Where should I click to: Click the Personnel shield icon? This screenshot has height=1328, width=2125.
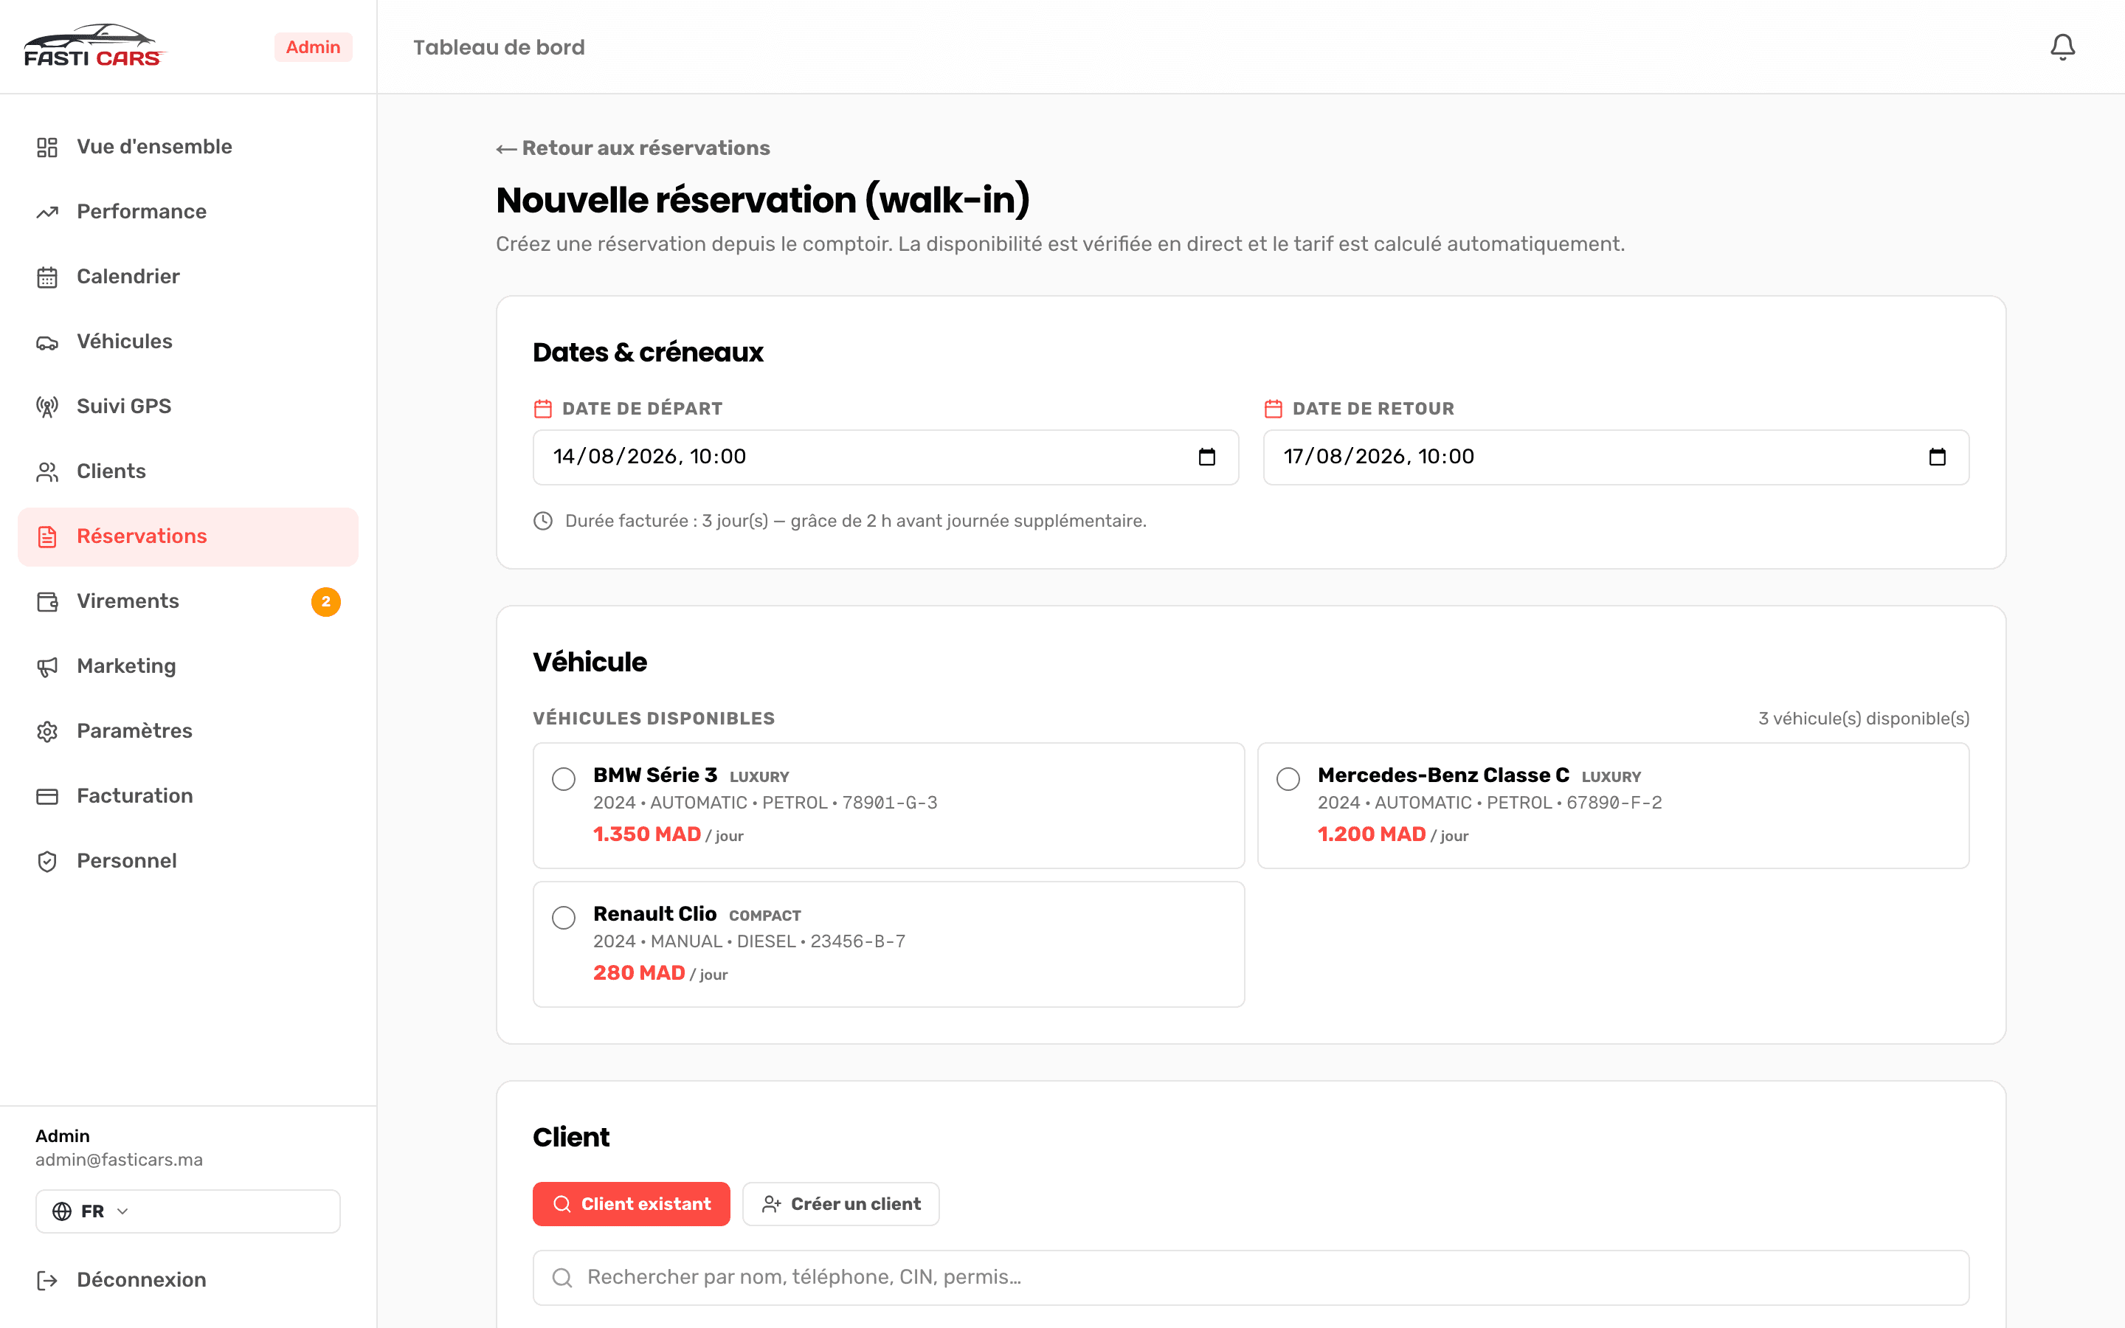[47, 862]
